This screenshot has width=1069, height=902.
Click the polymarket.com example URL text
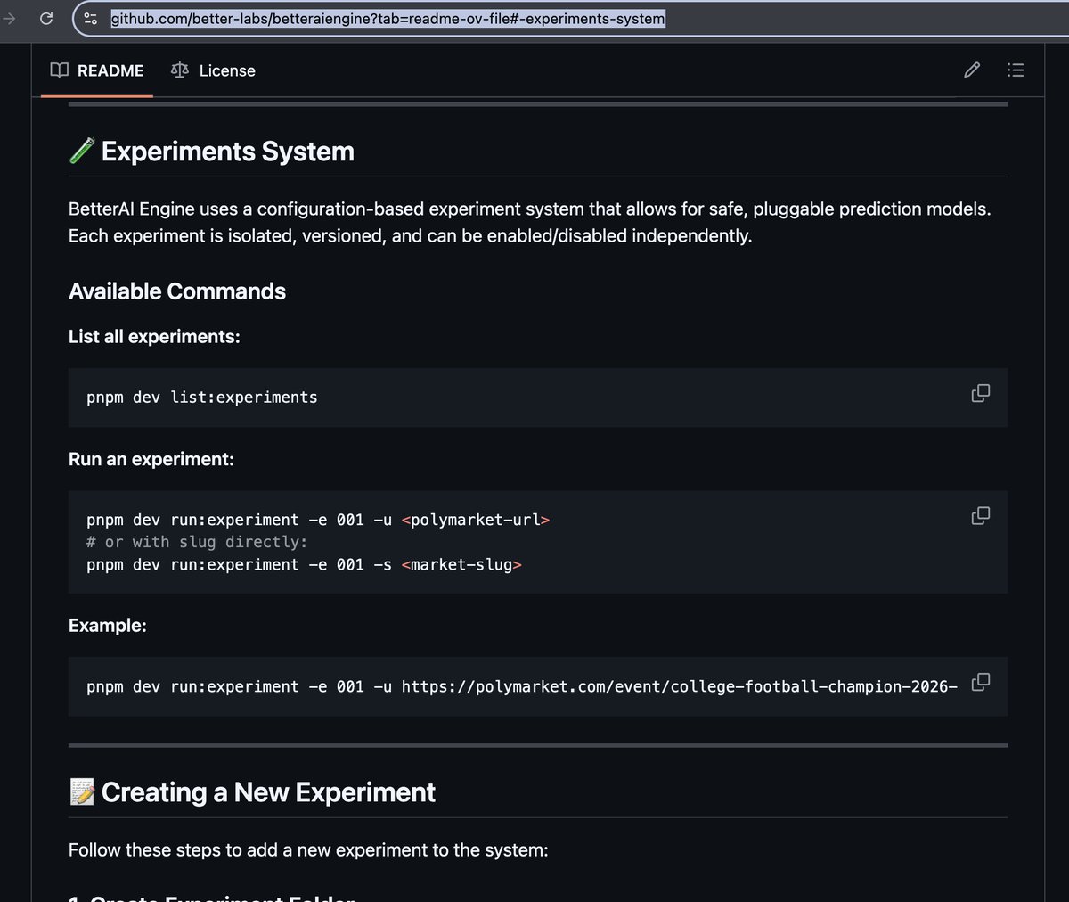pos(679,686)
